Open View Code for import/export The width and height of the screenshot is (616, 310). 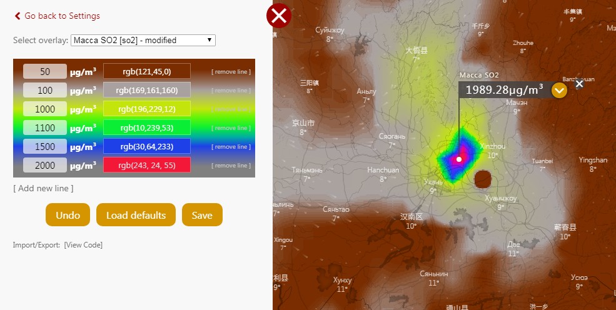83,245
